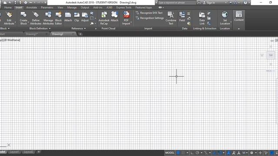
Task: Open Layout2 tab
Action: coord(28,152)
